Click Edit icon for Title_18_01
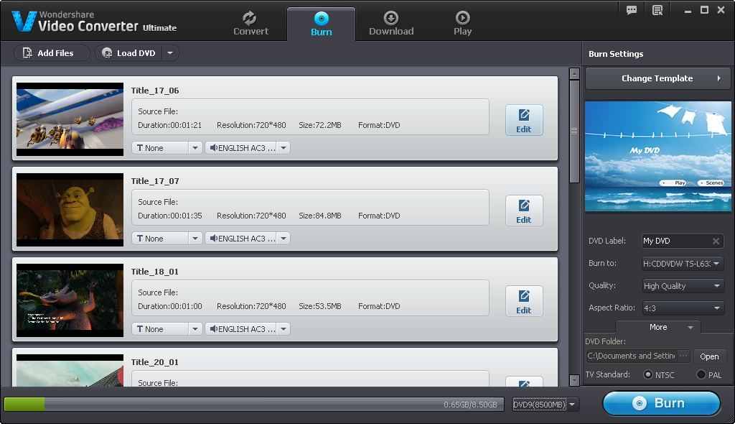The width and height of the screenshot is (735, 424). (524, 301)
